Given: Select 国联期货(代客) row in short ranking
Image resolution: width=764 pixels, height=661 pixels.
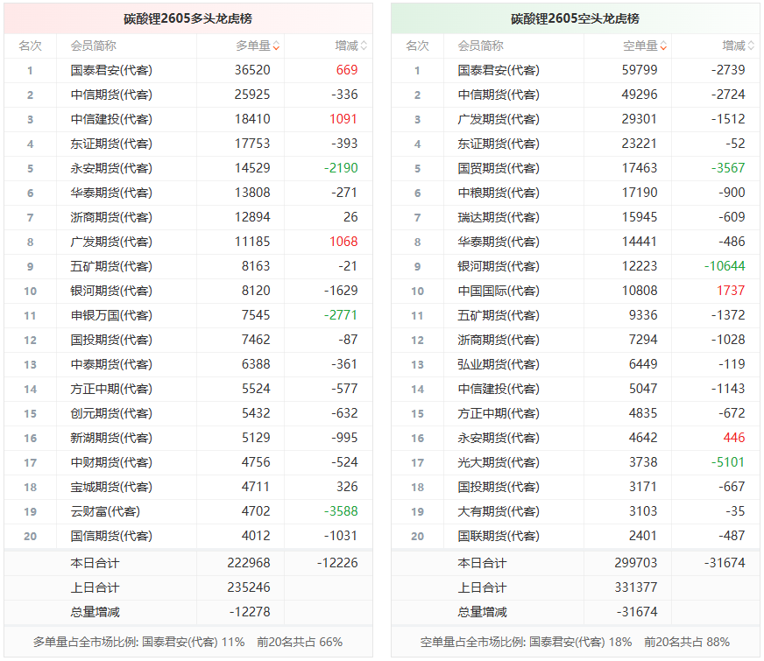Looking at the screenshot, I should [575, 536].
